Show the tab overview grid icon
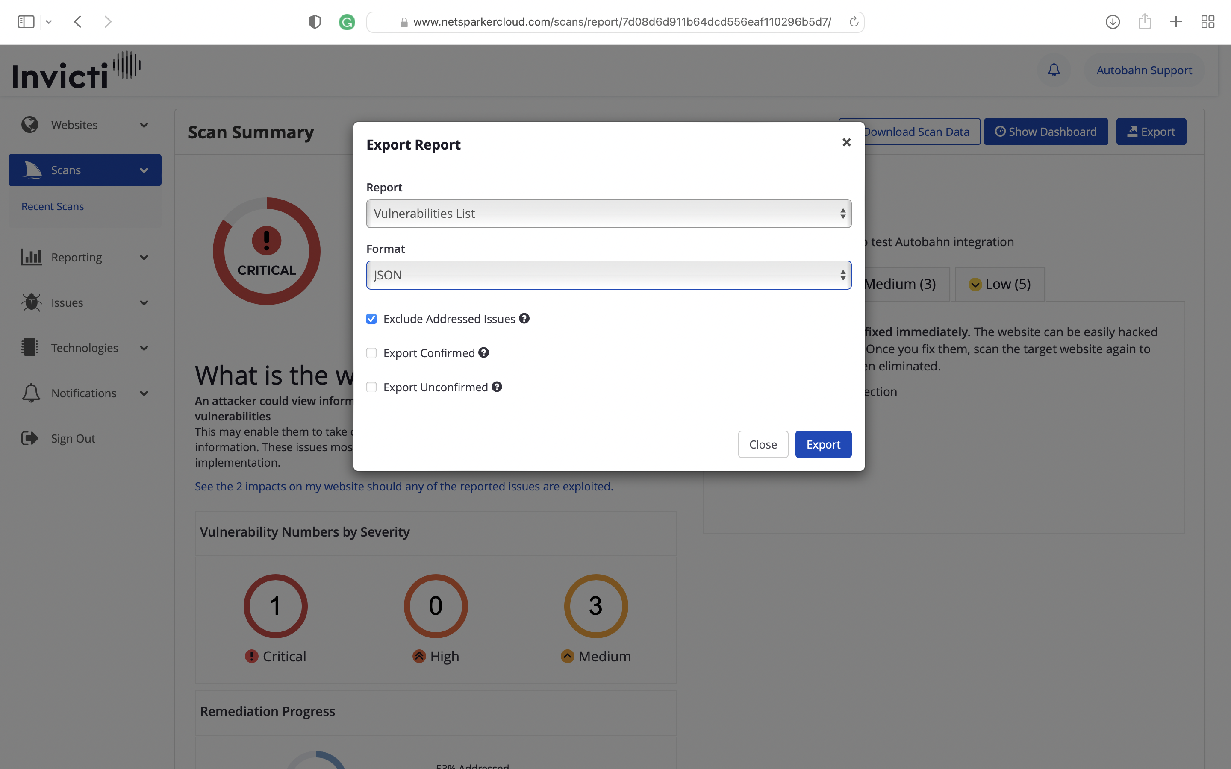Viewport: 1231px width, 769px height. [1207, 22]
